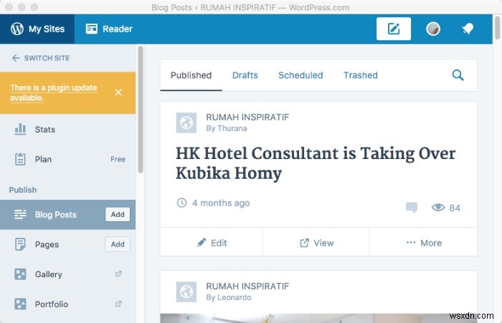Edit the HK Hotel Consultant post

[212, 243]
